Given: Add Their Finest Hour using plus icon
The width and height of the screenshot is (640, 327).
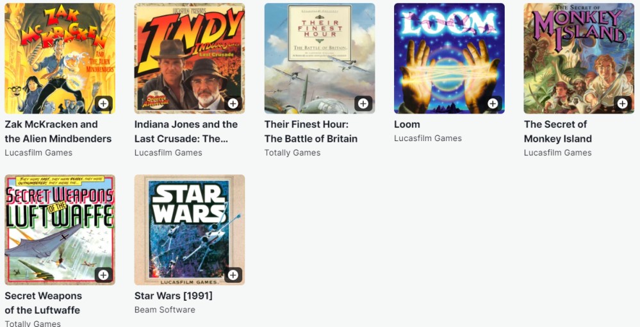Looking at the screenshot, I should pos(363,103).
